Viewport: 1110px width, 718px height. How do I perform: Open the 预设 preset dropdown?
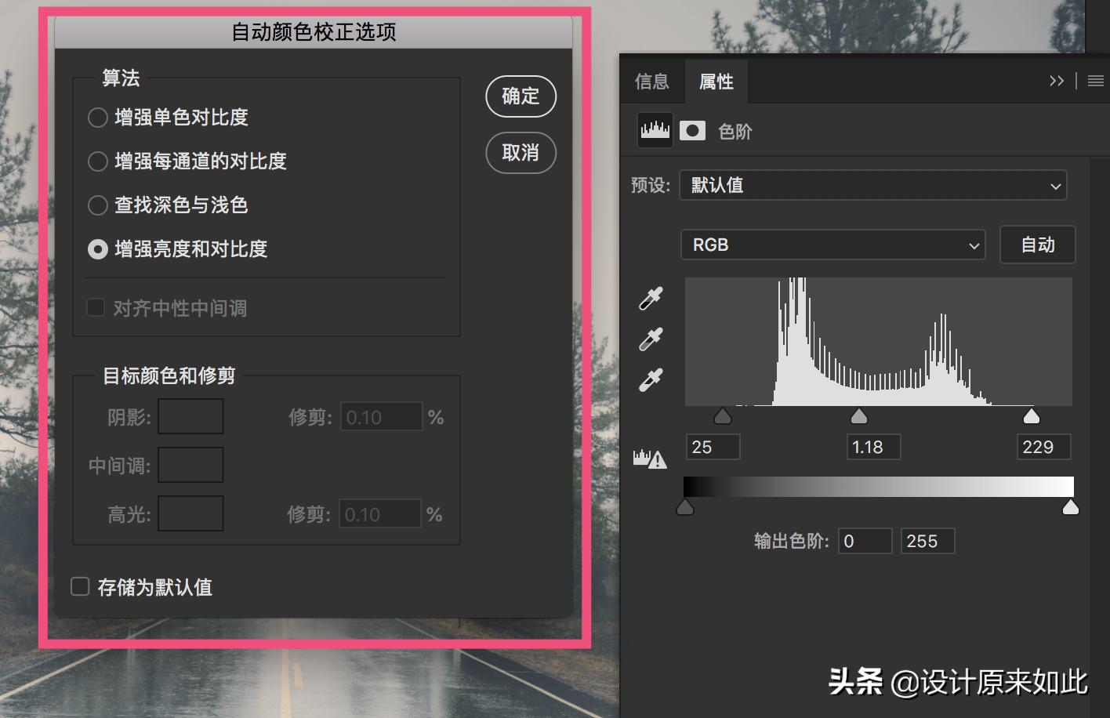(872, 185)
